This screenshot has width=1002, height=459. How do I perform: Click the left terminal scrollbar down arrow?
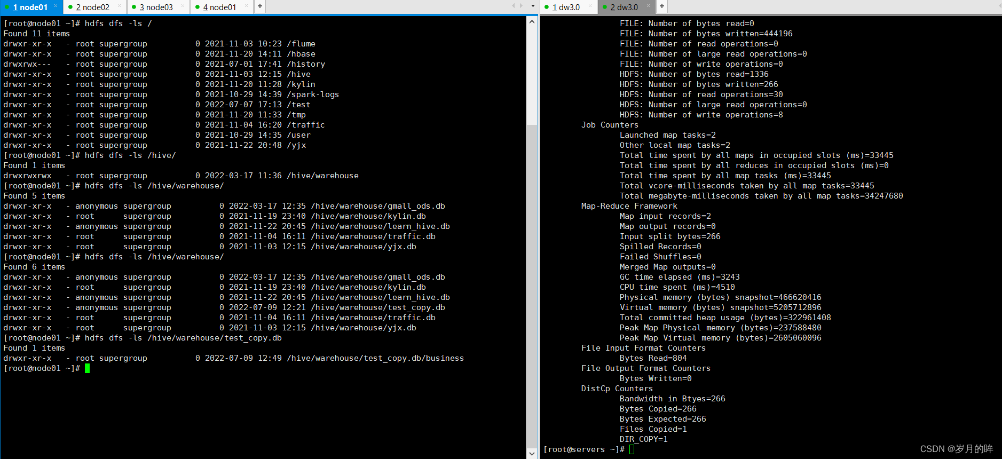click(x=532, y=453)
